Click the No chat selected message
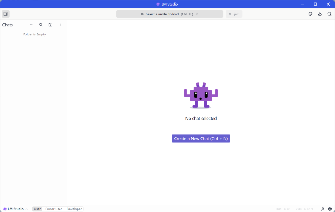The height and width of the screenshot is (212, 335). [201, 118]
